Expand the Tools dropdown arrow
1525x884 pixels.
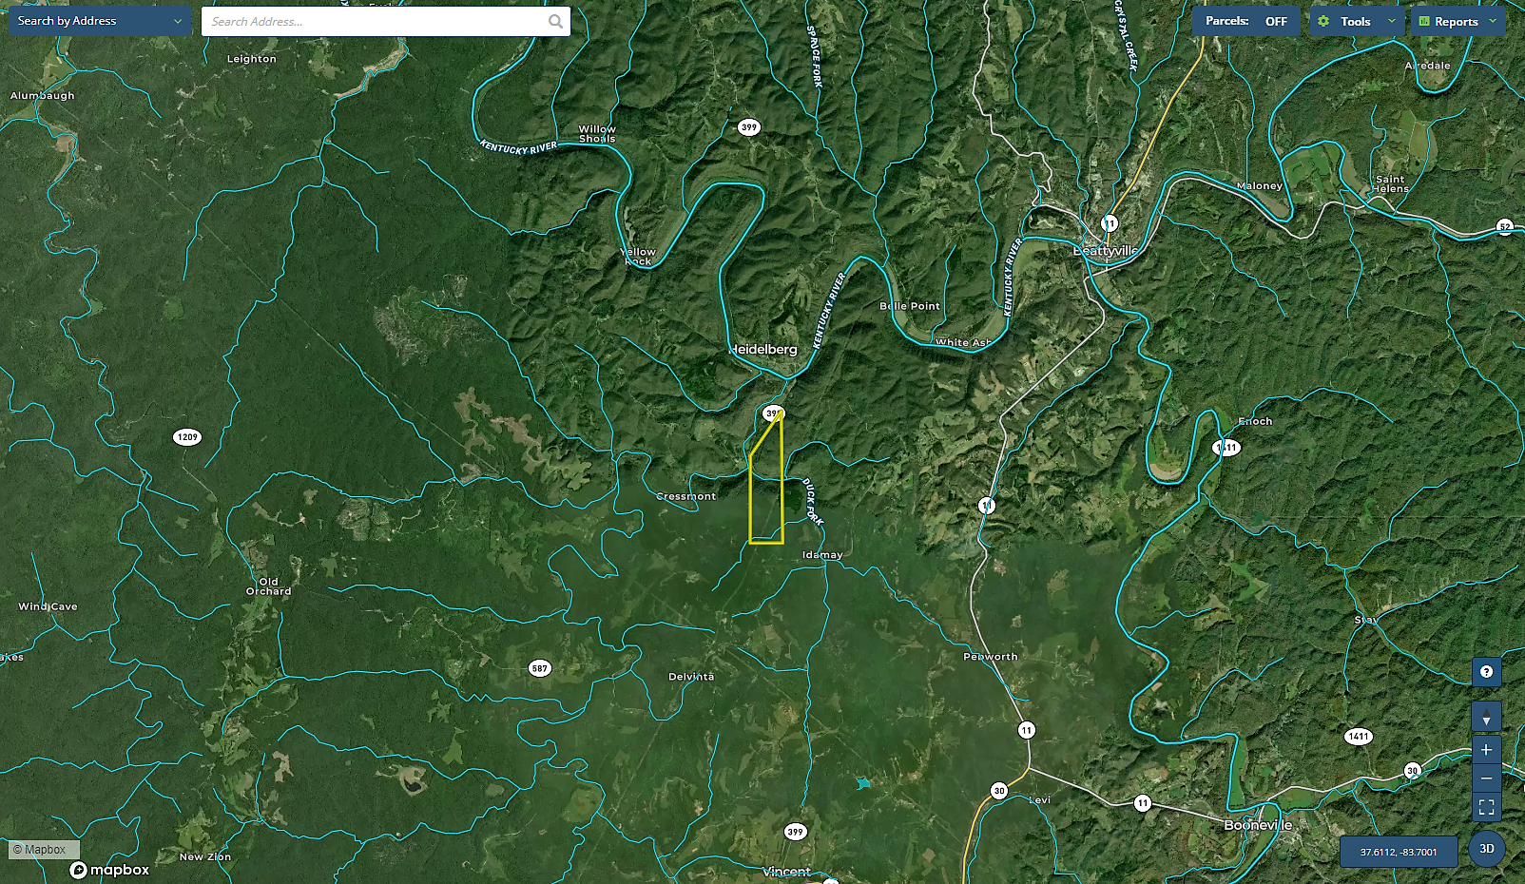pyautogui.click(x=1392, y=21)
